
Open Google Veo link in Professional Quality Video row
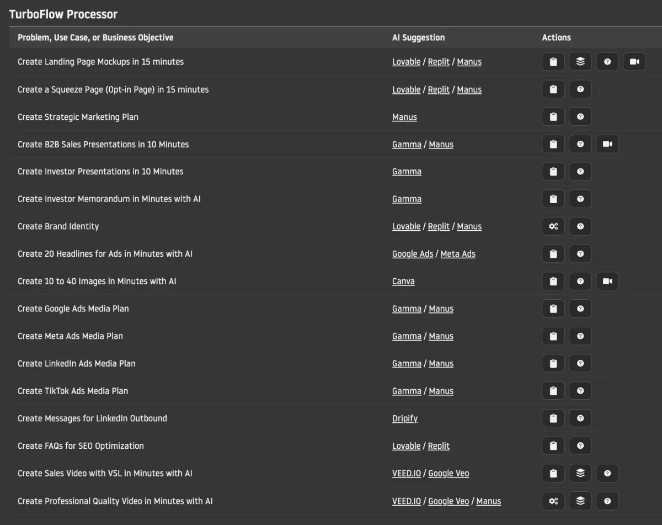pyautogui.click(x=449, y=501)
